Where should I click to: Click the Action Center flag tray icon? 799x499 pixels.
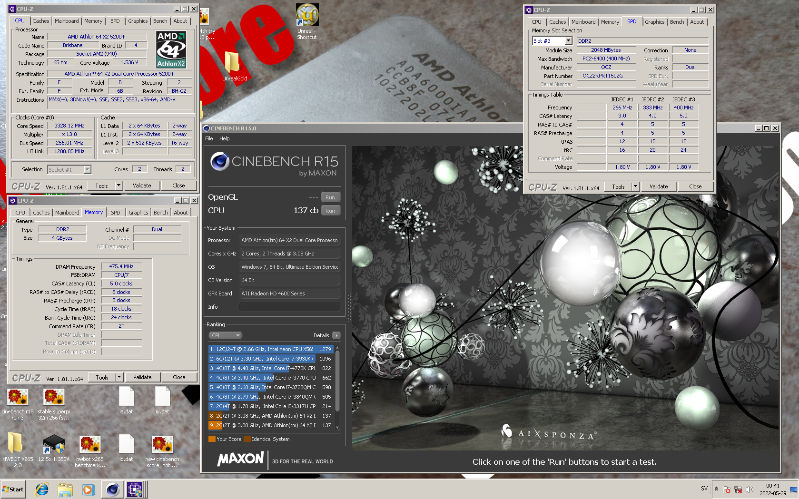(727, 489)
